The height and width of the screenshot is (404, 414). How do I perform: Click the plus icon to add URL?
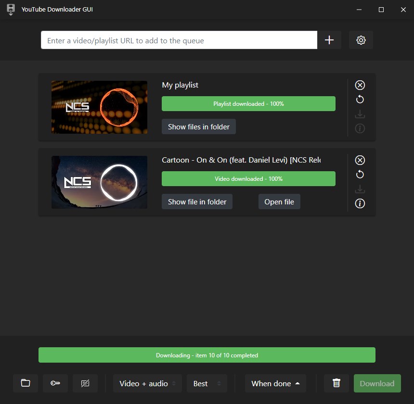pos(329,40)
